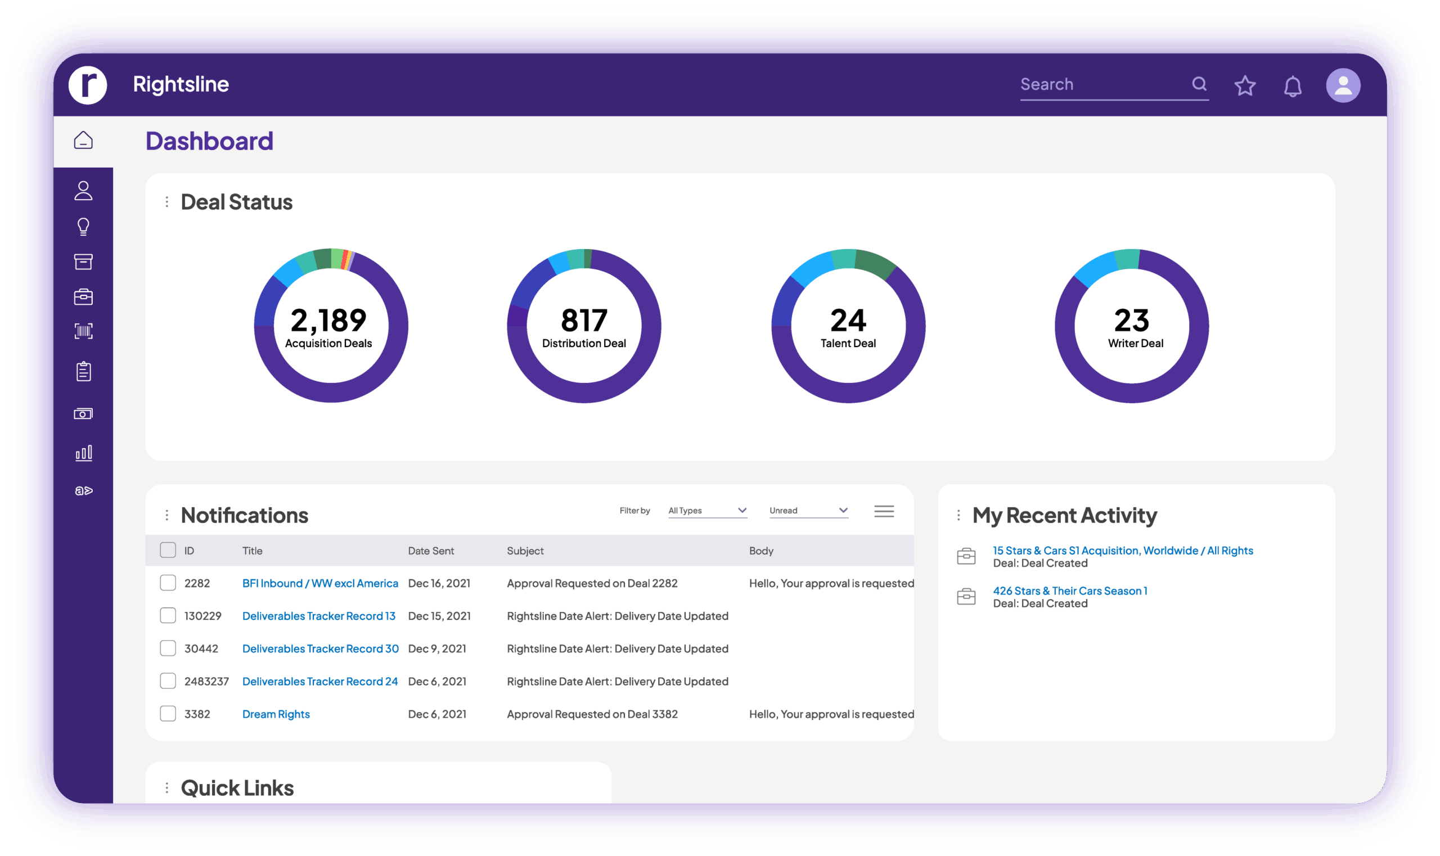Open the clipboard sidebar icon
The height and width of the screenshot is (856, 1440).
84,371
